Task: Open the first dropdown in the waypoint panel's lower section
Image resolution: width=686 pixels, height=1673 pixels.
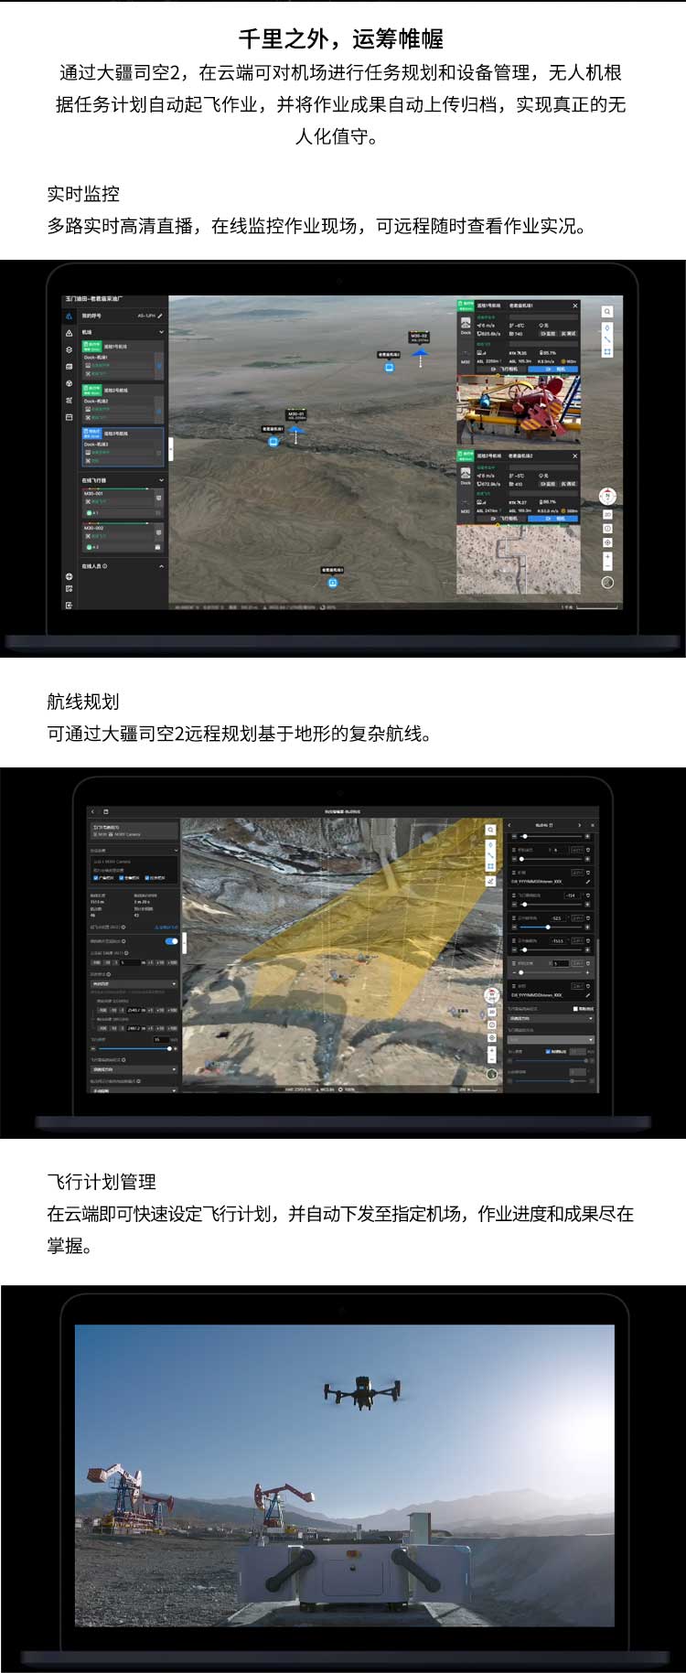Action: pos(551,1018)
